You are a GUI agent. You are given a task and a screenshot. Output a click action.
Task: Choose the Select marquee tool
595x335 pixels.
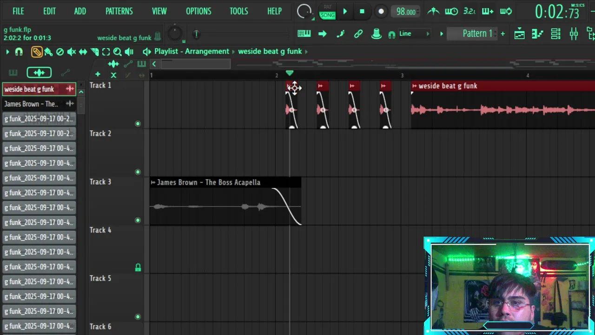click(106, 52)
